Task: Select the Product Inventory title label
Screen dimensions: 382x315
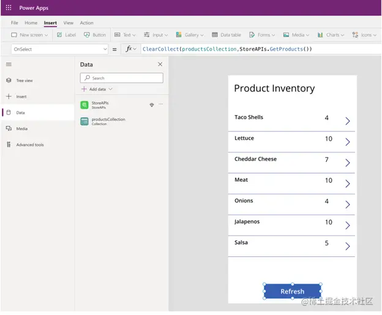Action: [x=274, y=88]
